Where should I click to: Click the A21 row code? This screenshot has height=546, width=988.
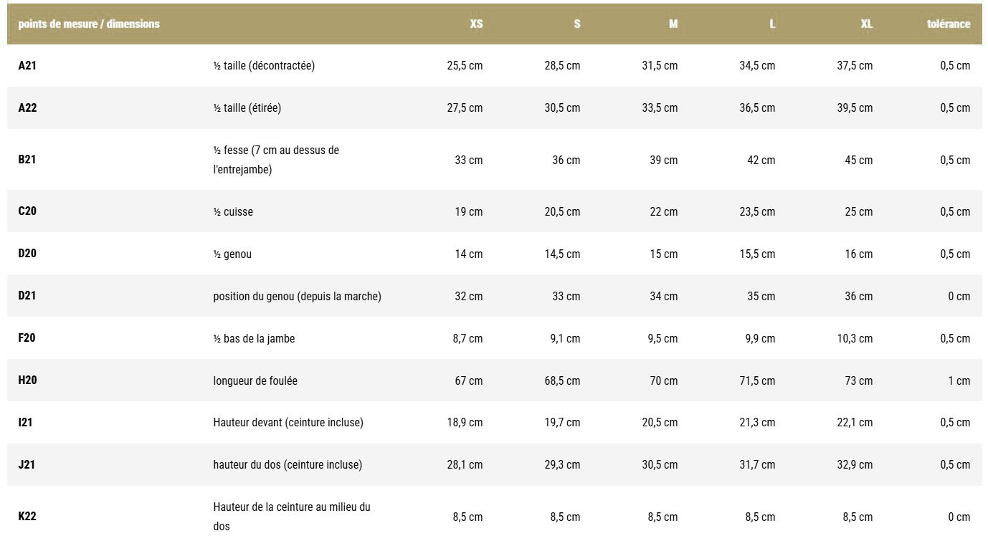27,65
